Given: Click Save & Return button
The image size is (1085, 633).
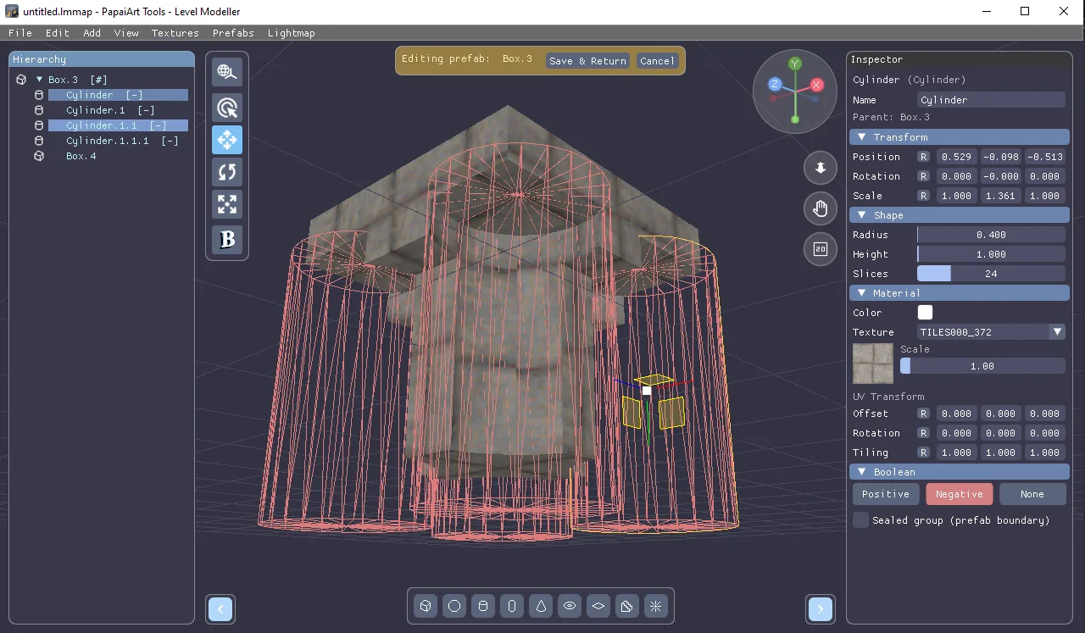Looking at the screenshot, I should 587,61.
